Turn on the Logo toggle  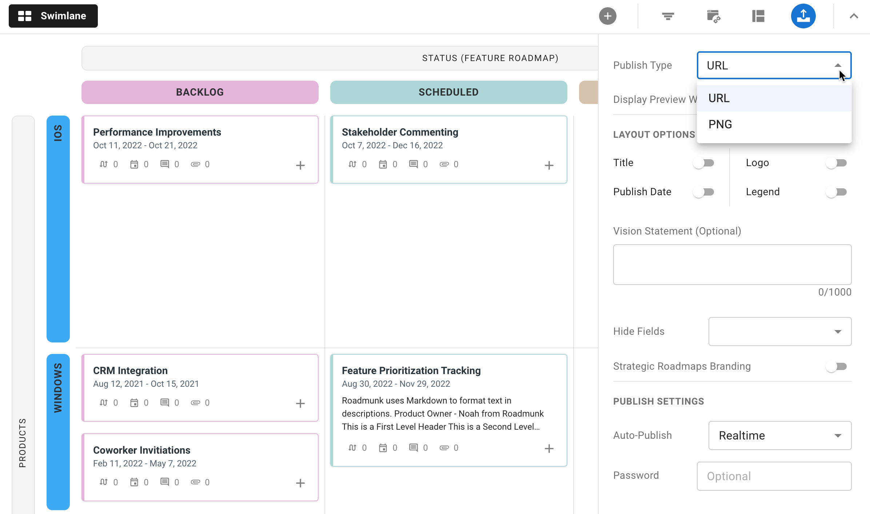click(x=837, y=163)
